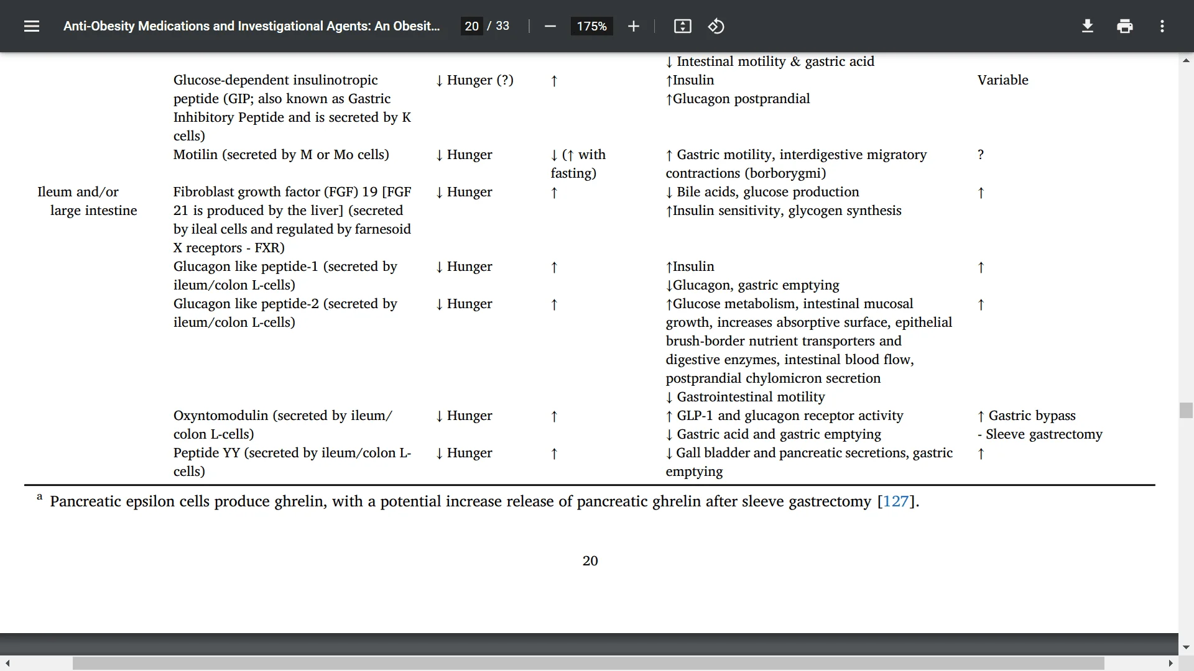This screenshot has width=1194, height=671.
Task: Print the PDF document
Action: 1124,26
